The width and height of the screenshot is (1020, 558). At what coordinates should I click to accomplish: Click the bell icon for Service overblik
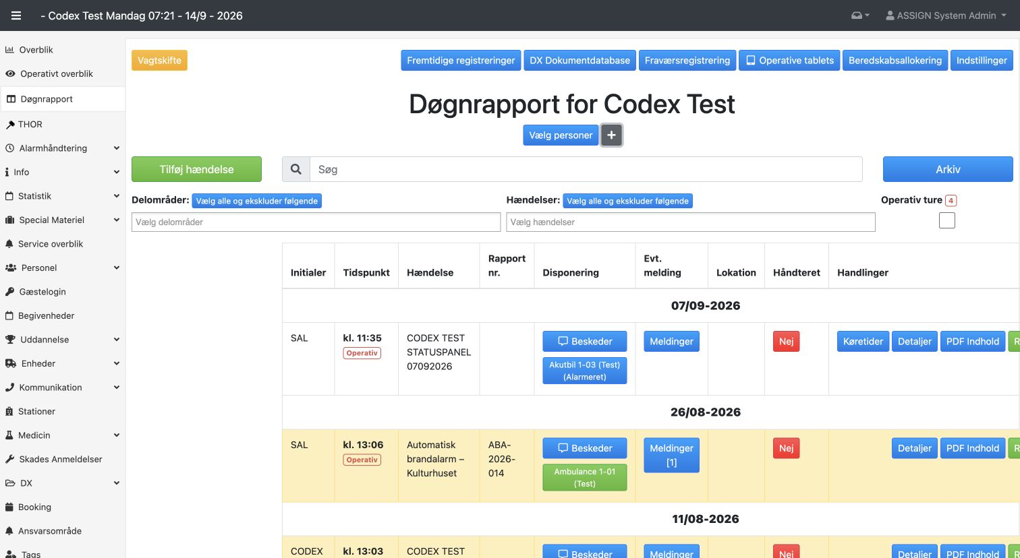[x=9, y=244]
